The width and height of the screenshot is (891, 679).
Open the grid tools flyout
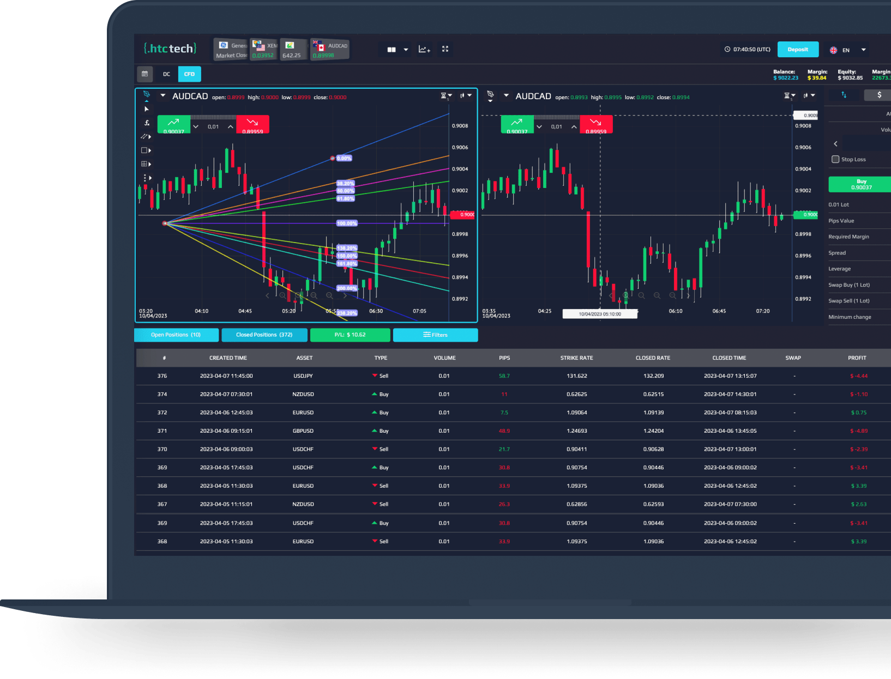coord(146,164)
